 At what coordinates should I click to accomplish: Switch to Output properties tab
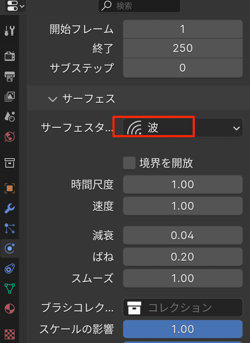click(9, 76)
